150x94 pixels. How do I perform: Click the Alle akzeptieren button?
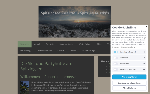pos(129,77)
